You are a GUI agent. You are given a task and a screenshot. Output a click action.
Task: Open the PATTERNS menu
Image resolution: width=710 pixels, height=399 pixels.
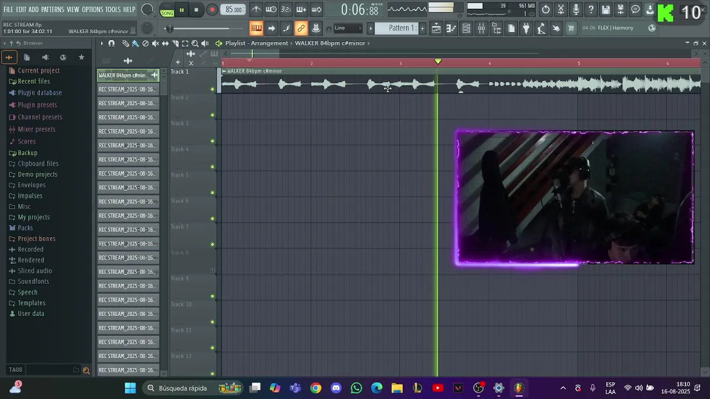[x=53, y=9]
